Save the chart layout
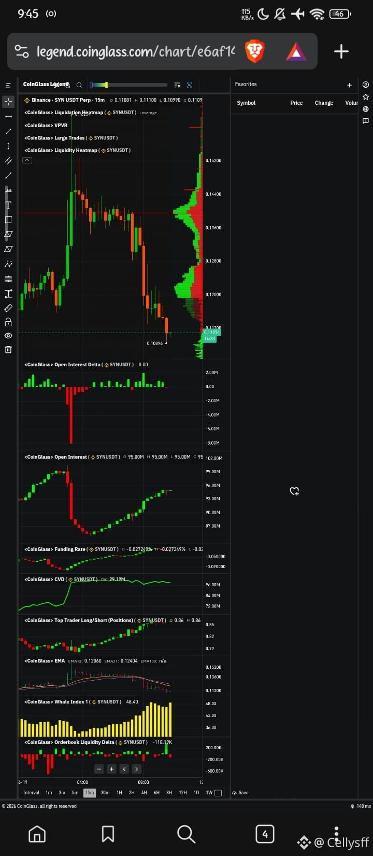This screenshot has height=856, width=373. [240, 793]
